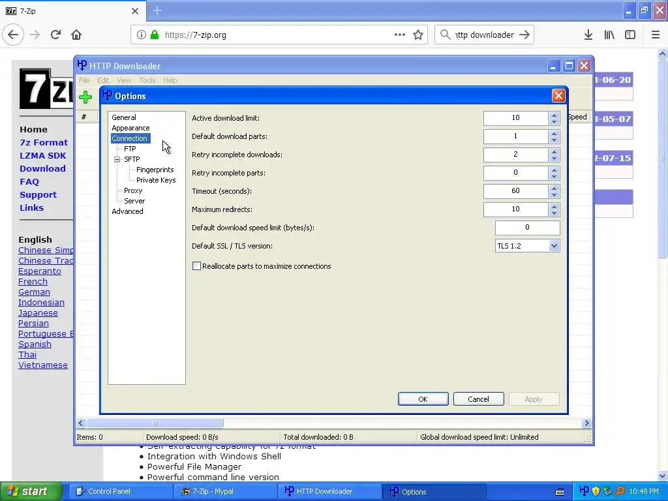Open the Windows start button
668x501 pixels.
click(31, 491)
